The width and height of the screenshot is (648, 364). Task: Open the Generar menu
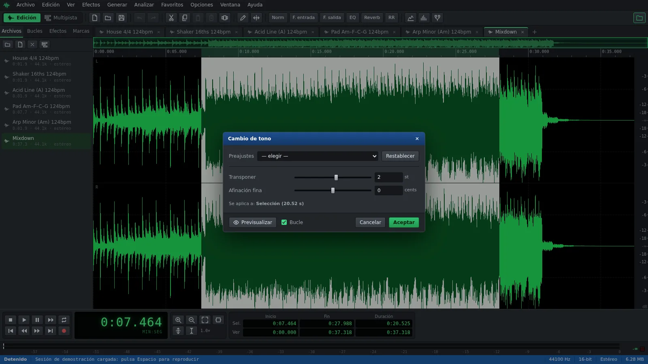tap(117, 5)
